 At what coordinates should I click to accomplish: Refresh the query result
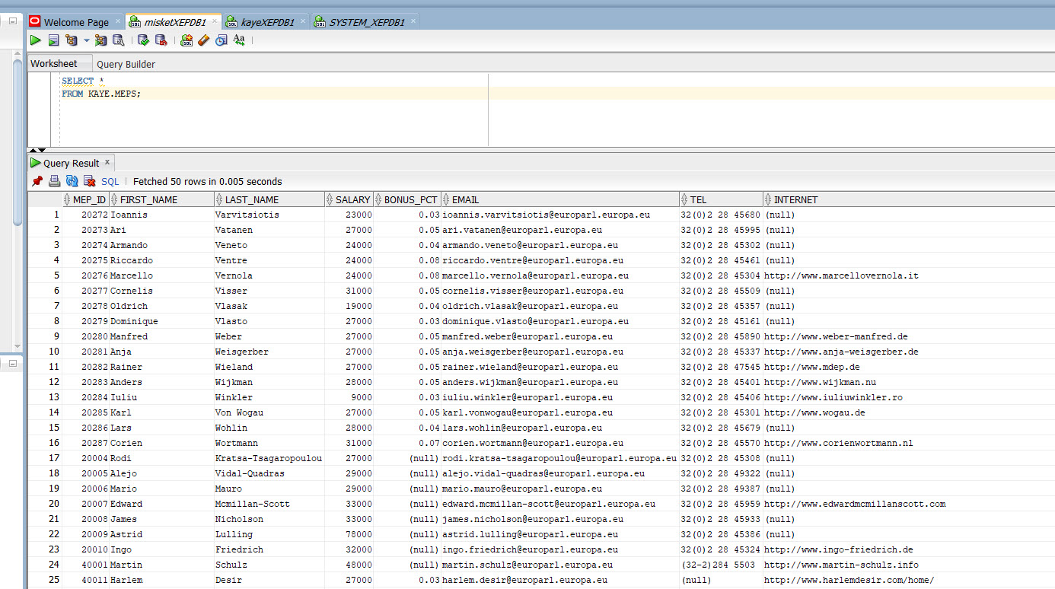(x=72, y=181)
